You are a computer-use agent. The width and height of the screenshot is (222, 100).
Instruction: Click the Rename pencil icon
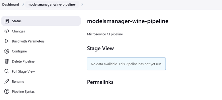[x=7, y=82]
